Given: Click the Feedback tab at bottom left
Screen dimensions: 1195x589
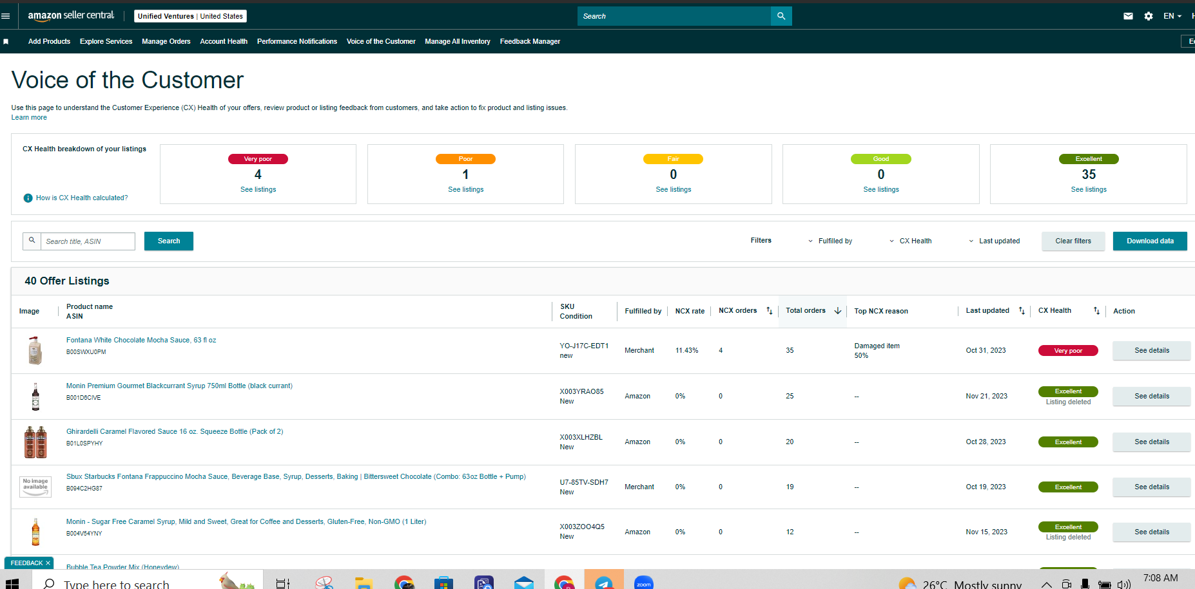Looking at the screenshot, I should pos(26,563).
